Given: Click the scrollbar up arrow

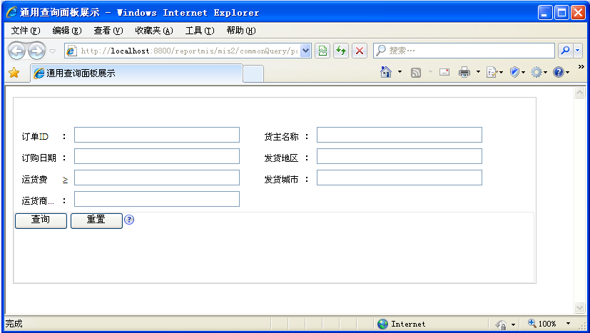Looking at the screenshot, I should point(579,93).
